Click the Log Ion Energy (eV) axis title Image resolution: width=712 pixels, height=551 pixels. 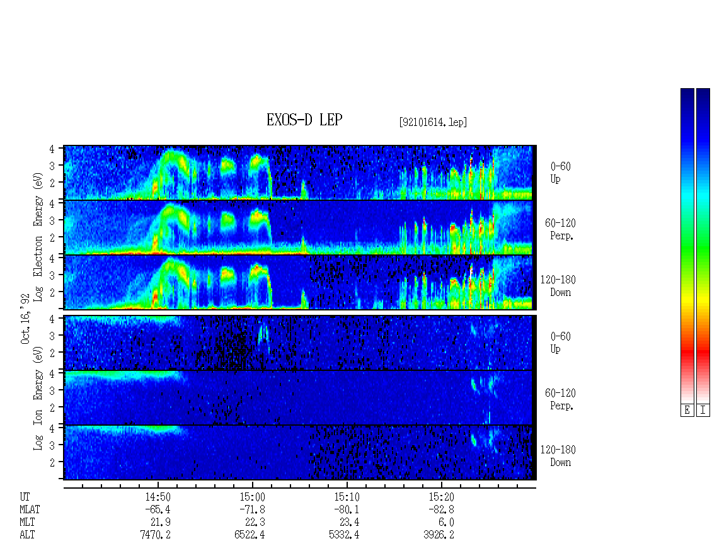click(38, 399)
